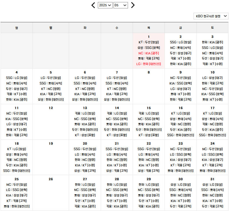
Task: Select 키움 : KT [수원] on May 3
Action: point(212,64)
